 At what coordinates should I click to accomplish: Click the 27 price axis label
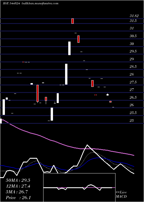(132, 89)
